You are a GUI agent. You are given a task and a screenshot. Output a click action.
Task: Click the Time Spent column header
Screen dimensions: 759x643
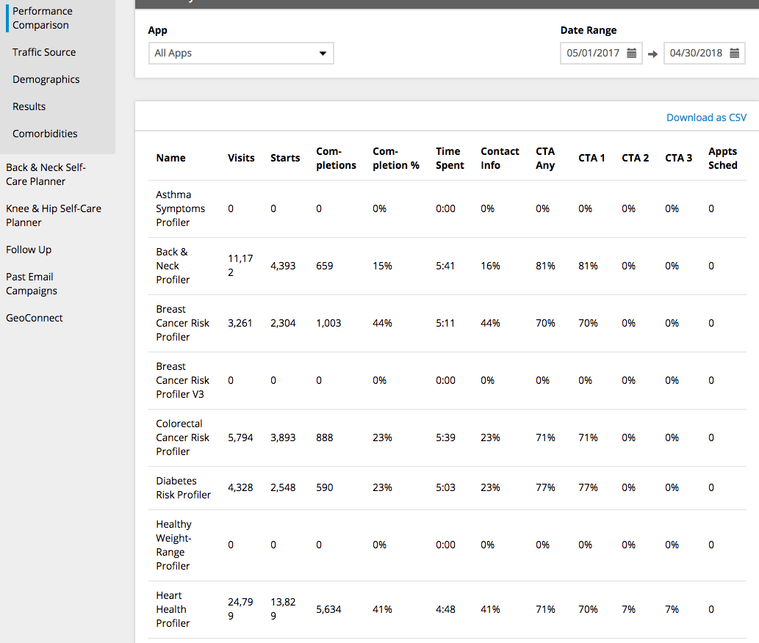[450, 158]
